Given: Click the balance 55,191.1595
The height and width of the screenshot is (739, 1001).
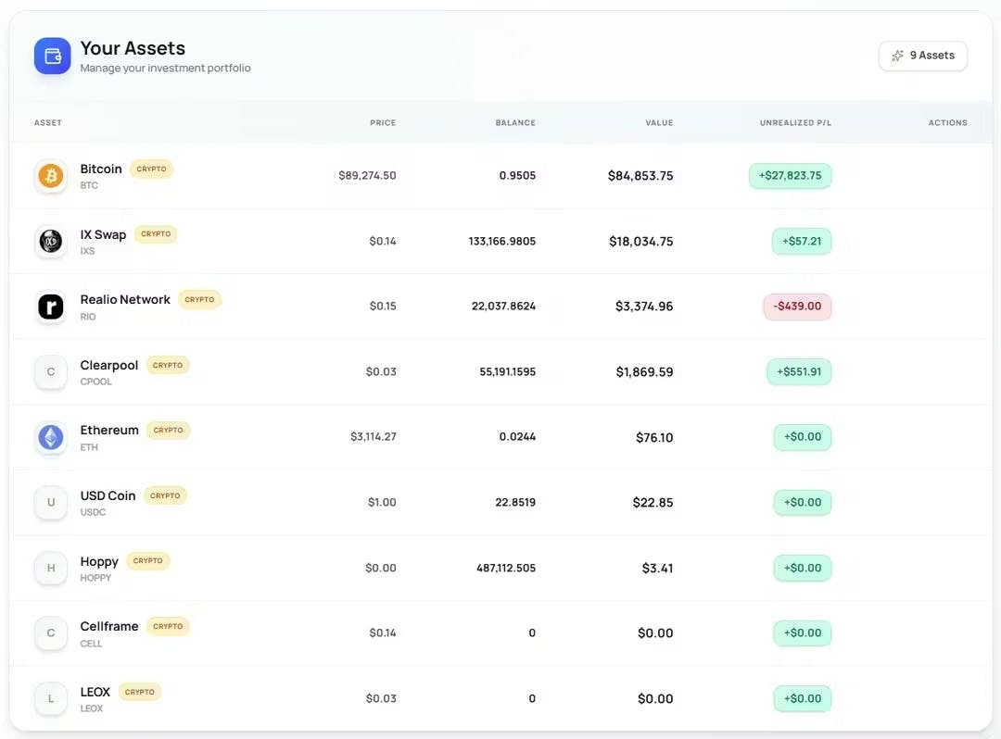Looking at the screenshot, I should click(x=508, y=371).
